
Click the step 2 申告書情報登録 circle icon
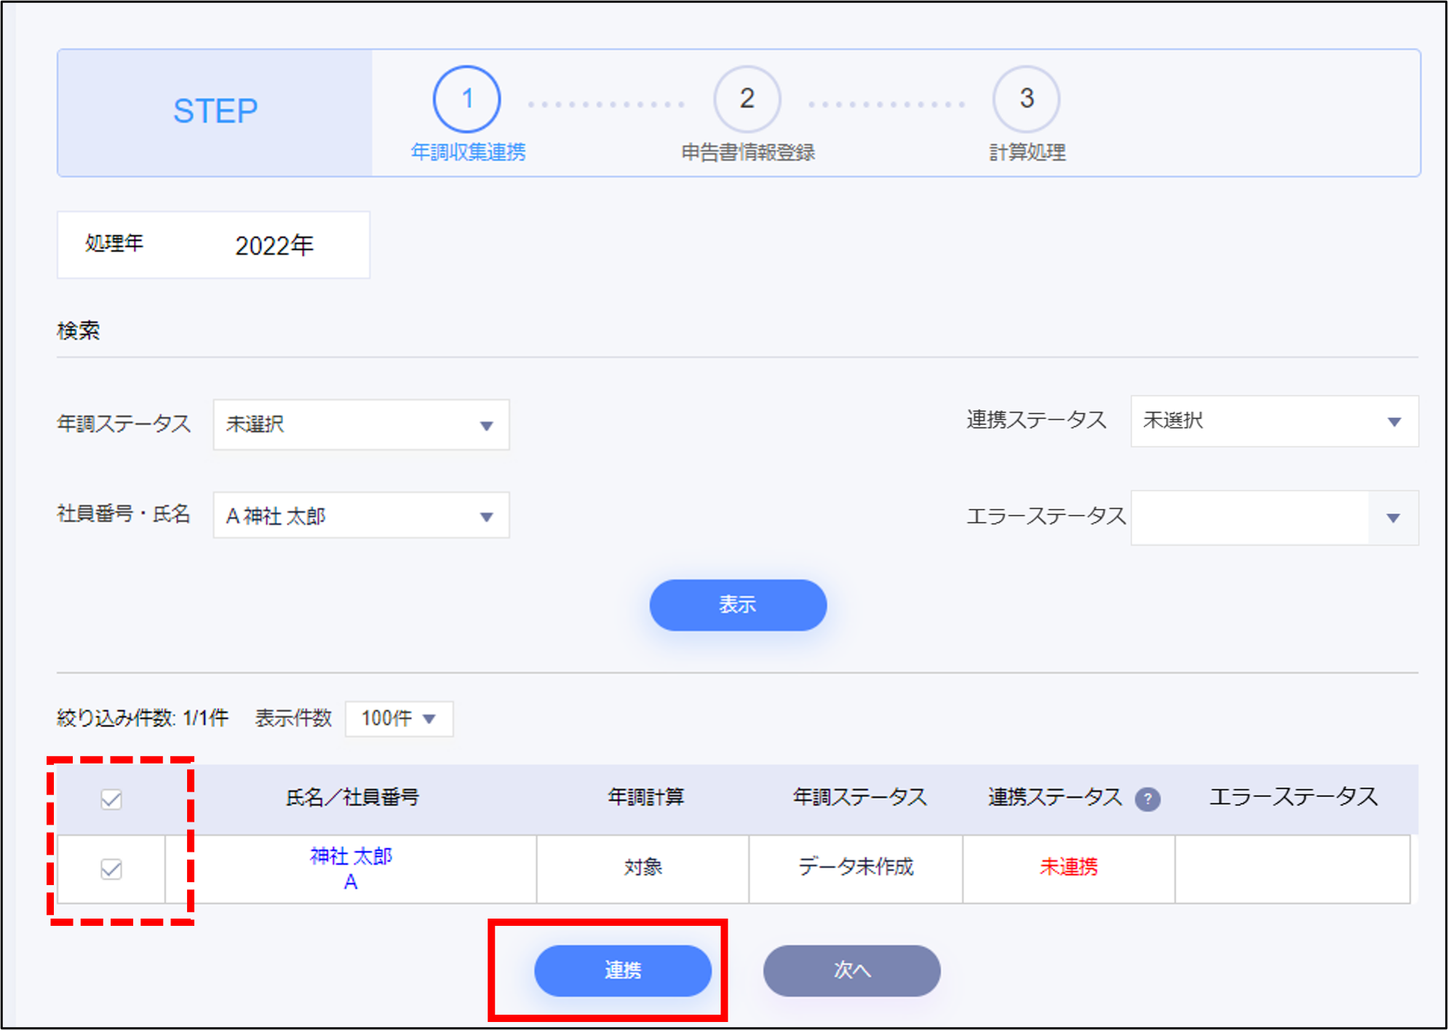(746, 100)
